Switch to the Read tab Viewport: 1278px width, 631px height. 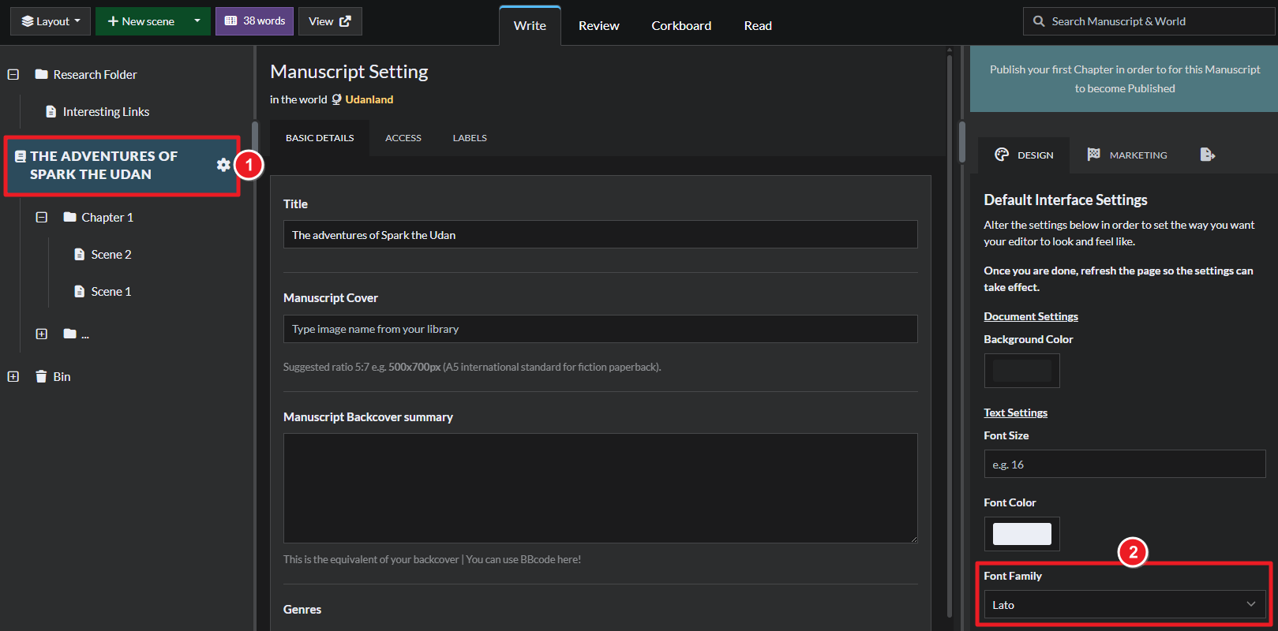(758, 25)
